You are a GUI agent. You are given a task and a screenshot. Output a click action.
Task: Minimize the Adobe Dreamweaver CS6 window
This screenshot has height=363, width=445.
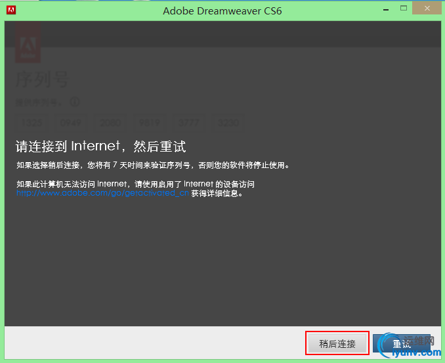386,10
